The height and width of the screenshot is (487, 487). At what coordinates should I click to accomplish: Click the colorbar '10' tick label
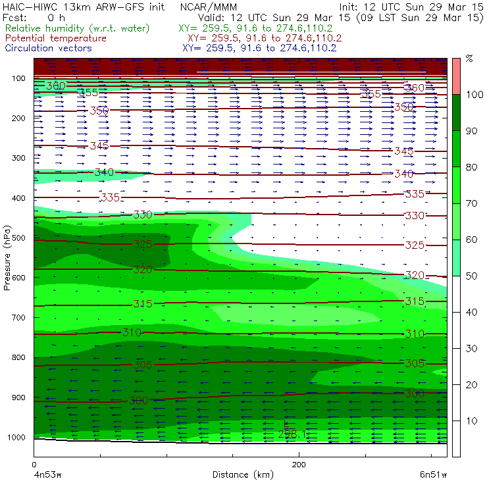click(x=471, y=421)
